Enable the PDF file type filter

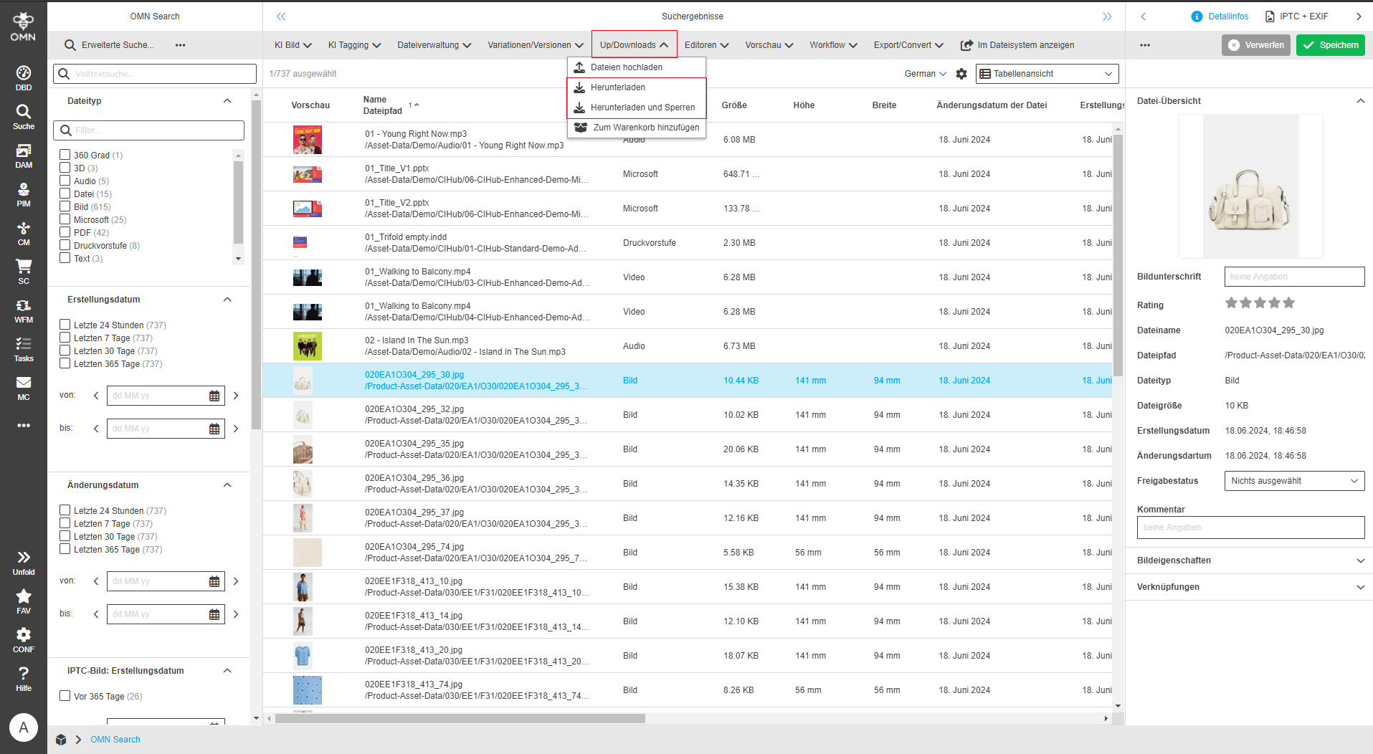point(65,232)
